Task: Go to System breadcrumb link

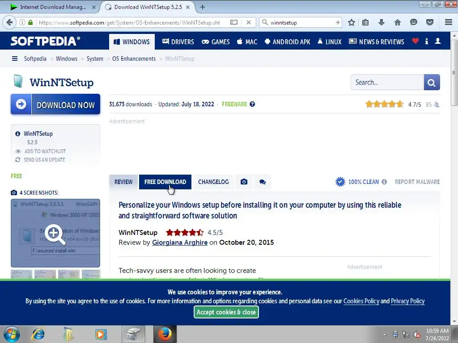Action: pos(95,59)
